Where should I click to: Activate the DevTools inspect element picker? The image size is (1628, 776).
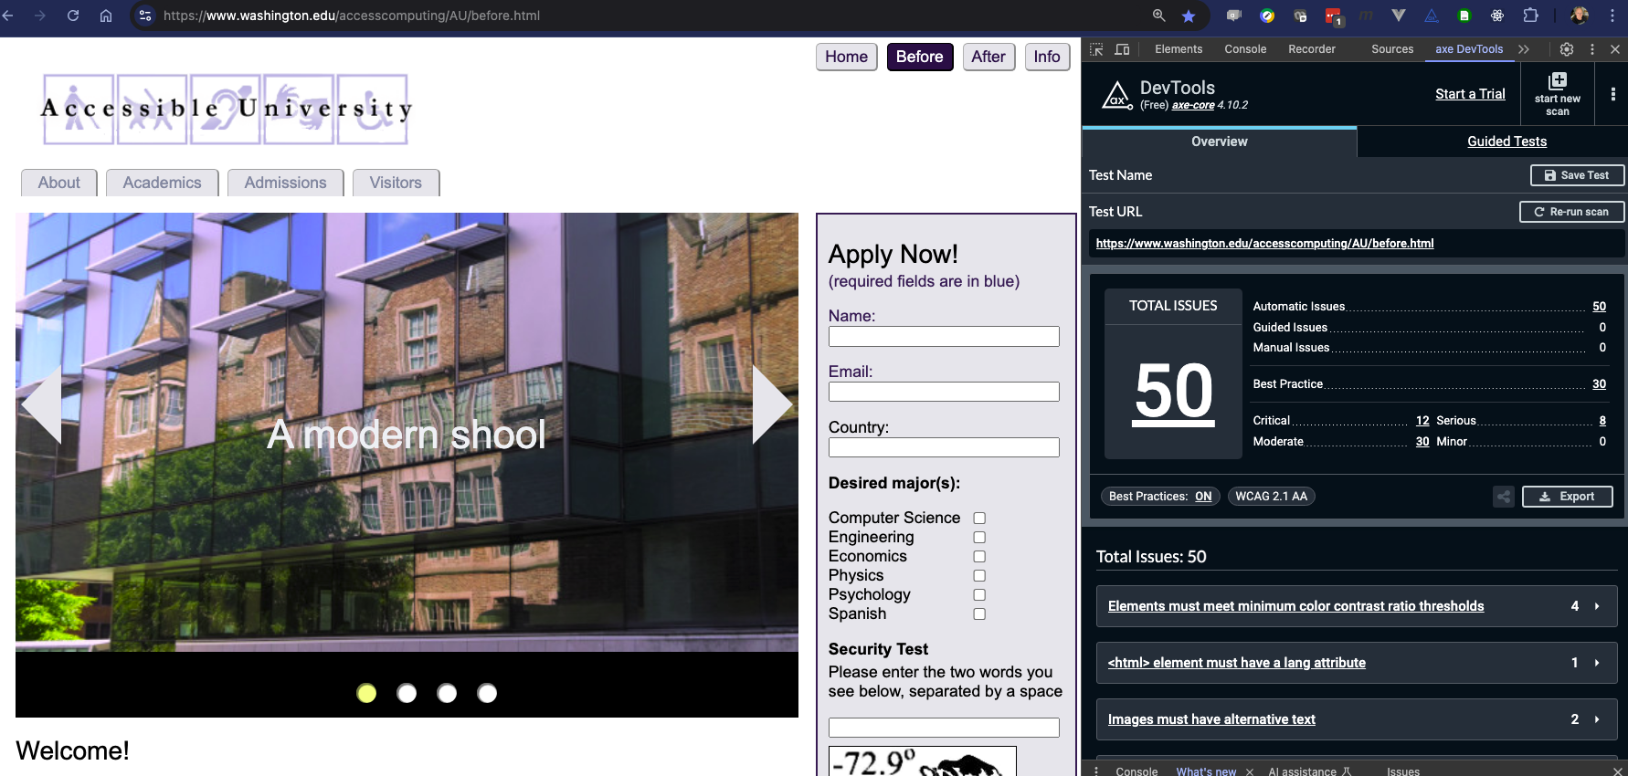pyautogui.click(x=1096, y=49)
